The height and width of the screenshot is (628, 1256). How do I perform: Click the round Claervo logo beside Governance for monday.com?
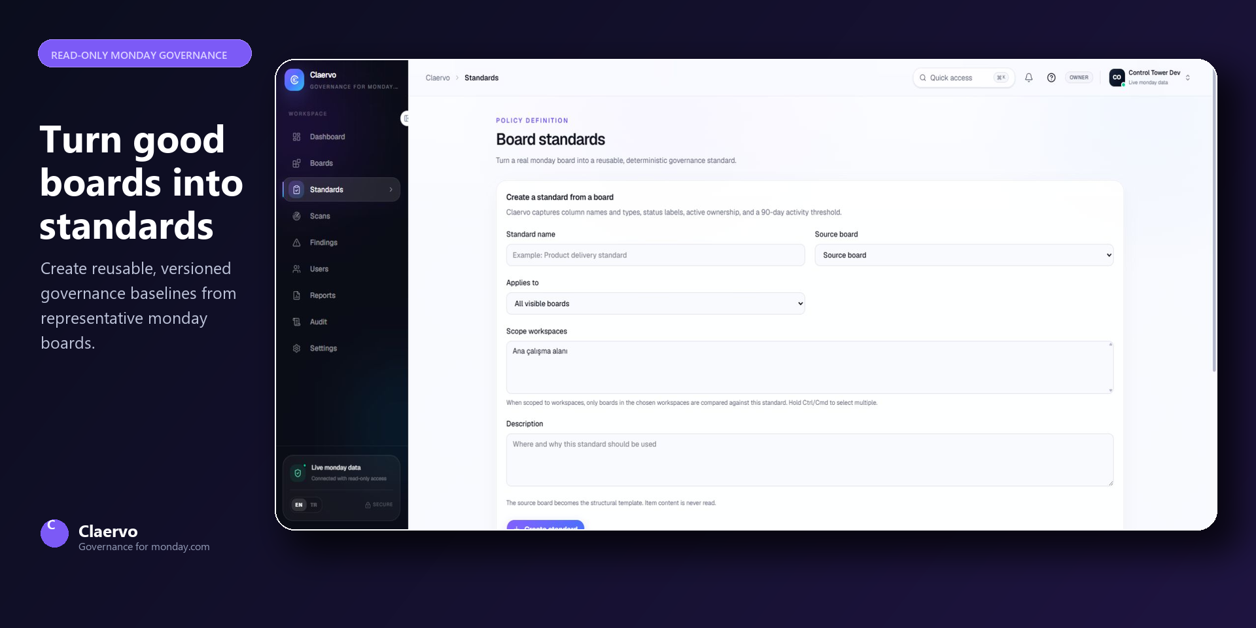pyautogui.click(x=54, y=533)
